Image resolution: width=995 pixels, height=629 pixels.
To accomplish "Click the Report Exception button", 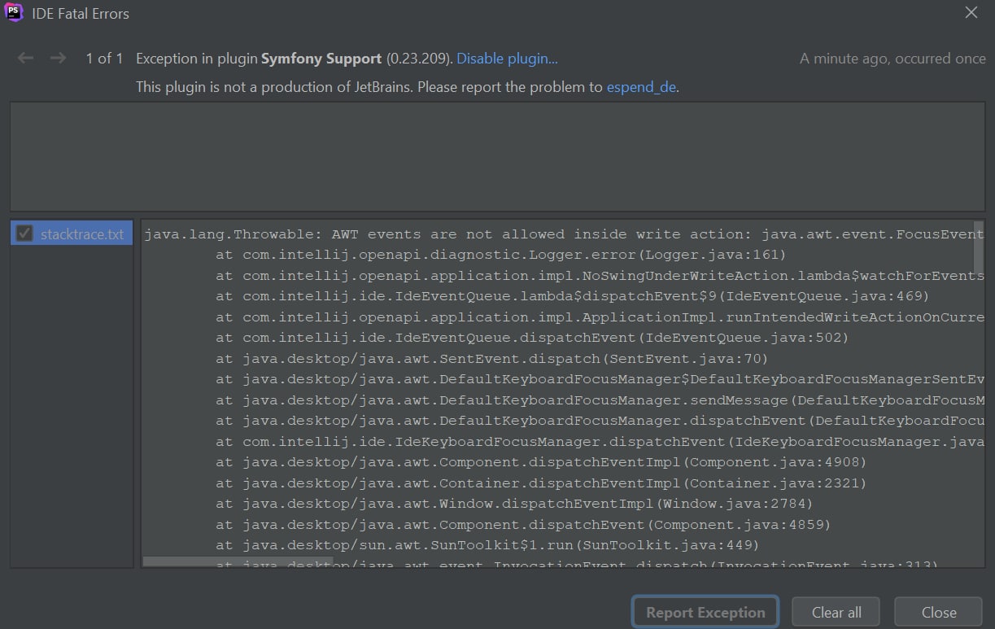I will pos(705,612).
